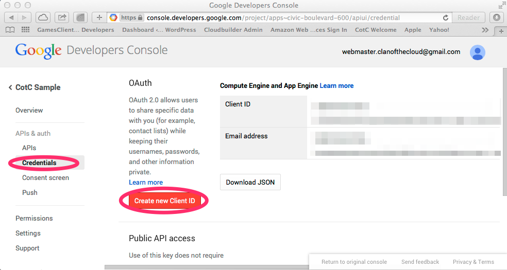Expand APIs & auth section

click(33, 134)
